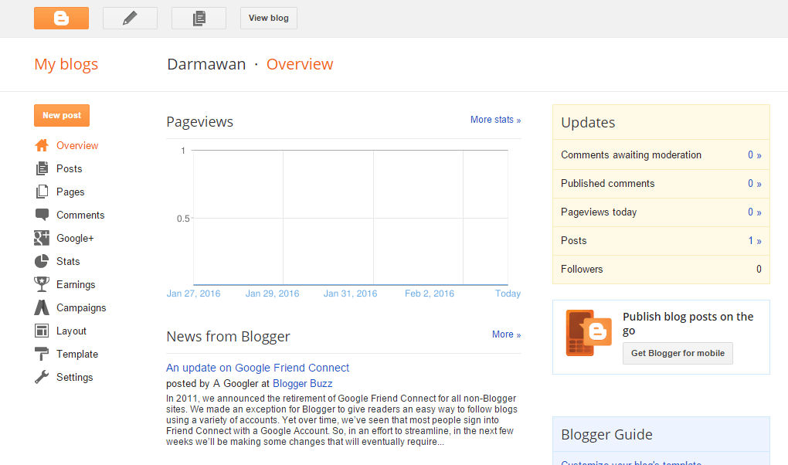Click the Google+ icon in sidebar

(42, 238)
